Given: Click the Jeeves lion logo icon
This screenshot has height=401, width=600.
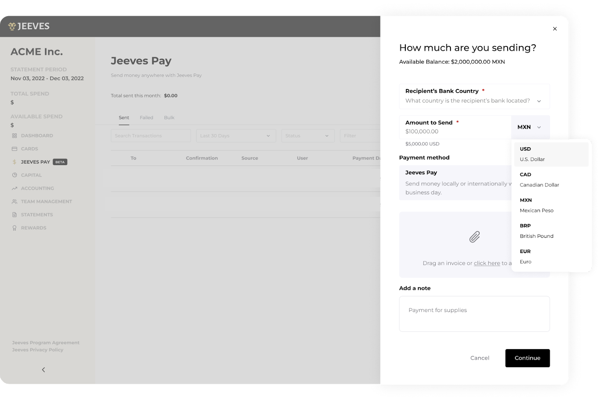Looking at the screenshot, I should click(x=12, y=26).
